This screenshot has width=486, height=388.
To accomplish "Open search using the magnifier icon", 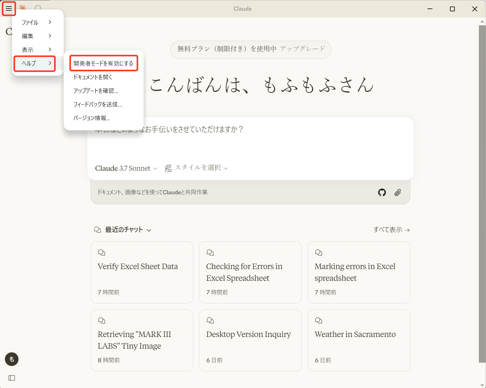I will (x=39, y=8).
